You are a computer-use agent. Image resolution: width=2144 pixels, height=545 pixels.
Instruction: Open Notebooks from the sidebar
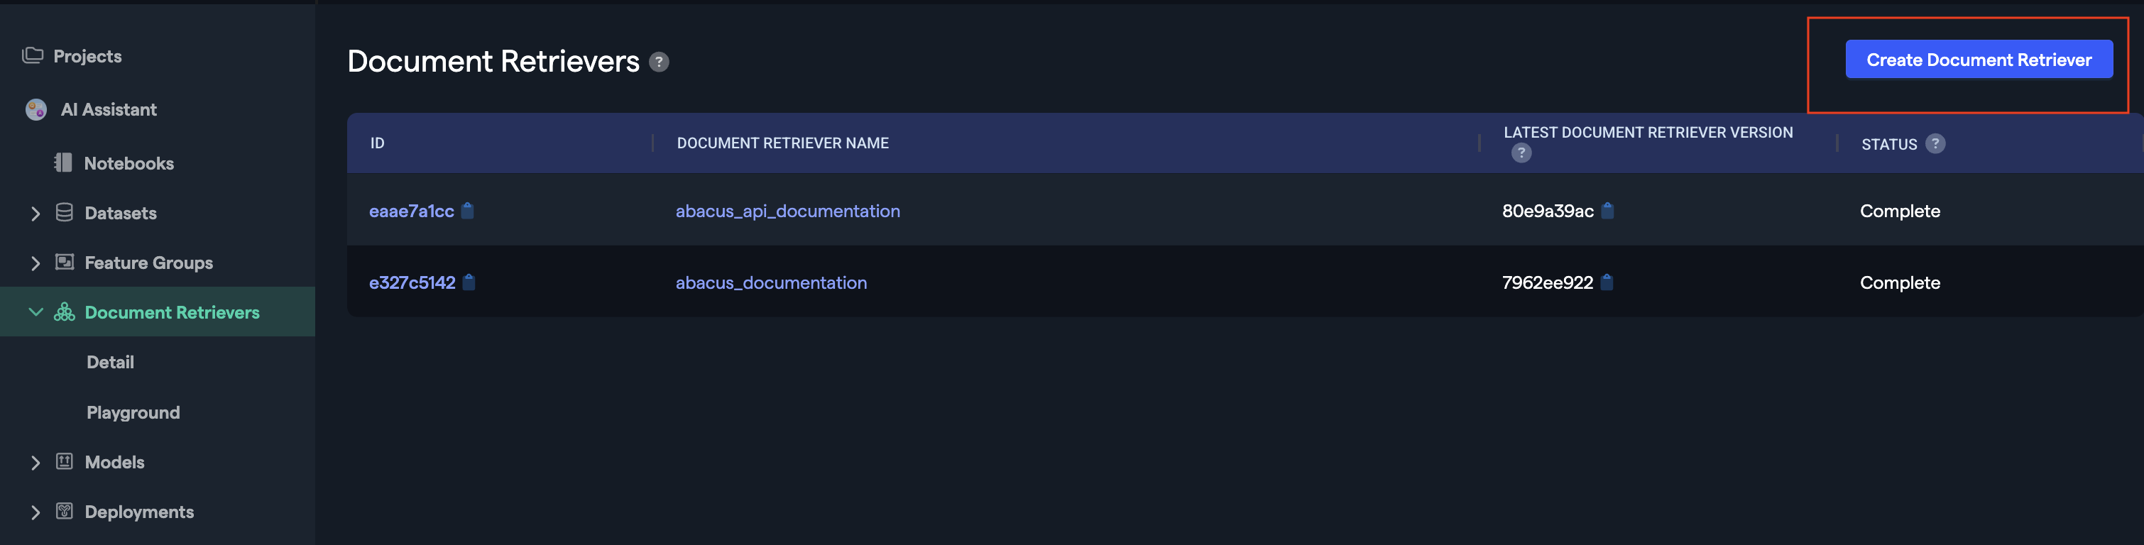point(128,163)
